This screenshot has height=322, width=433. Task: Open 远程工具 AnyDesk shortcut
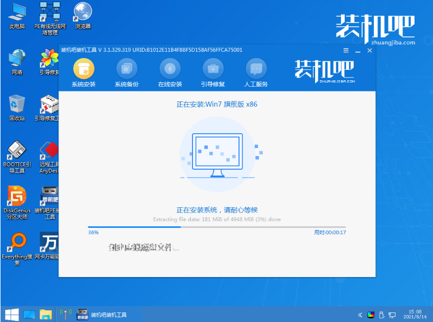49,158
